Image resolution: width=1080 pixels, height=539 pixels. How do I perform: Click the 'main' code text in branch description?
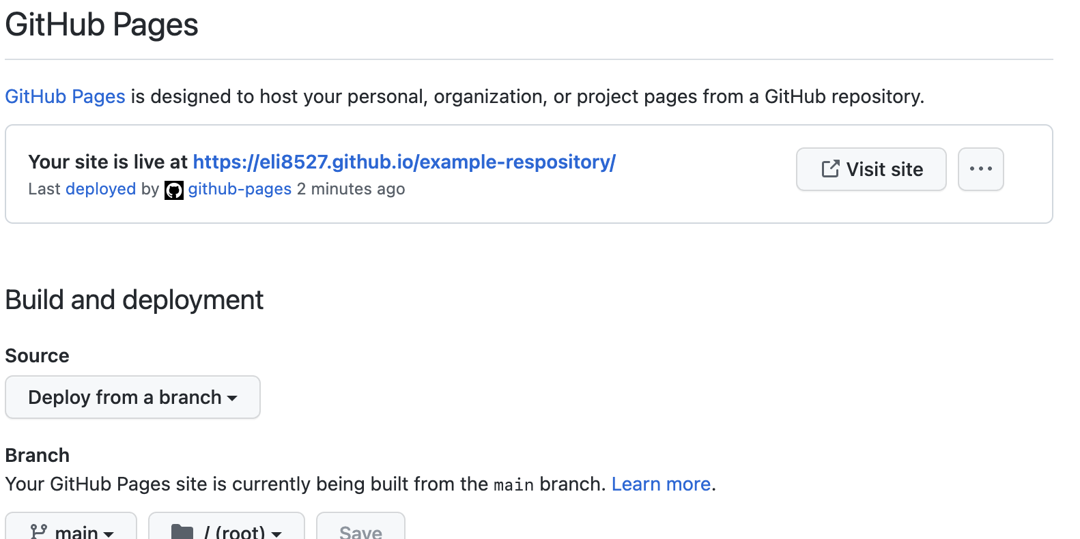[513, 484]
